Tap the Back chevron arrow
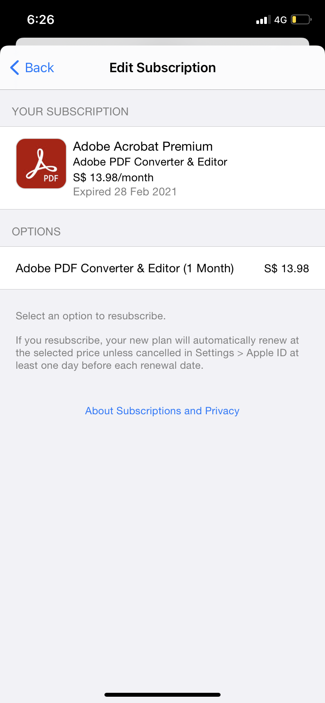This screenshot has height=703, width=325. [15, 67]
